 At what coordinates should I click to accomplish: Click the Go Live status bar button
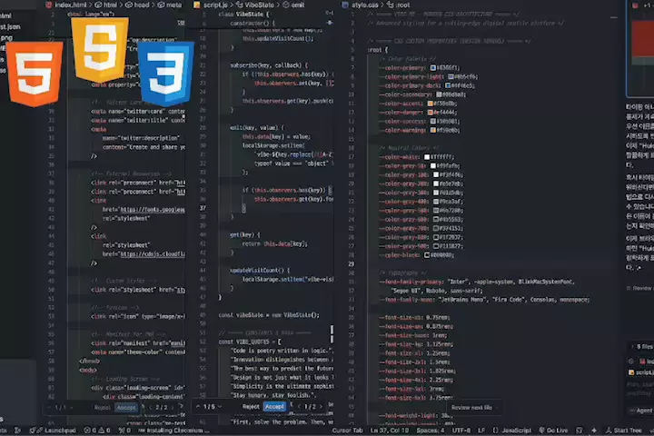coord(553,431)
